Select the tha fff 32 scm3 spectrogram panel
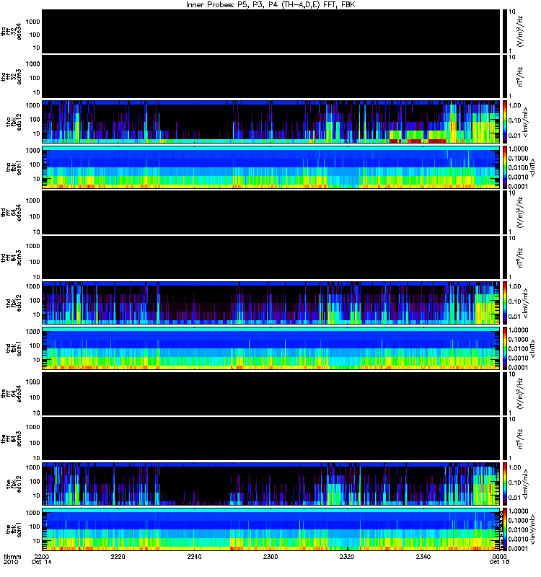The width and height of the screenshot is (541, 577). pyautogui.click(x=271, y=76)
